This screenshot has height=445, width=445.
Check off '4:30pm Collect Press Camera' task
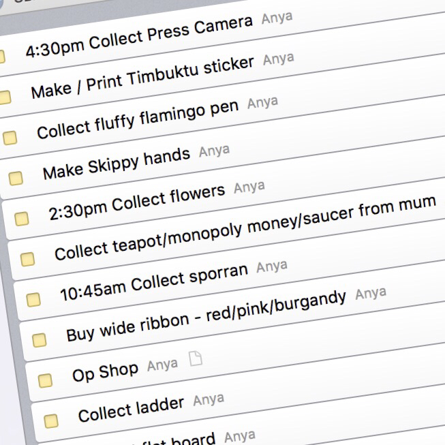(1, 57)
